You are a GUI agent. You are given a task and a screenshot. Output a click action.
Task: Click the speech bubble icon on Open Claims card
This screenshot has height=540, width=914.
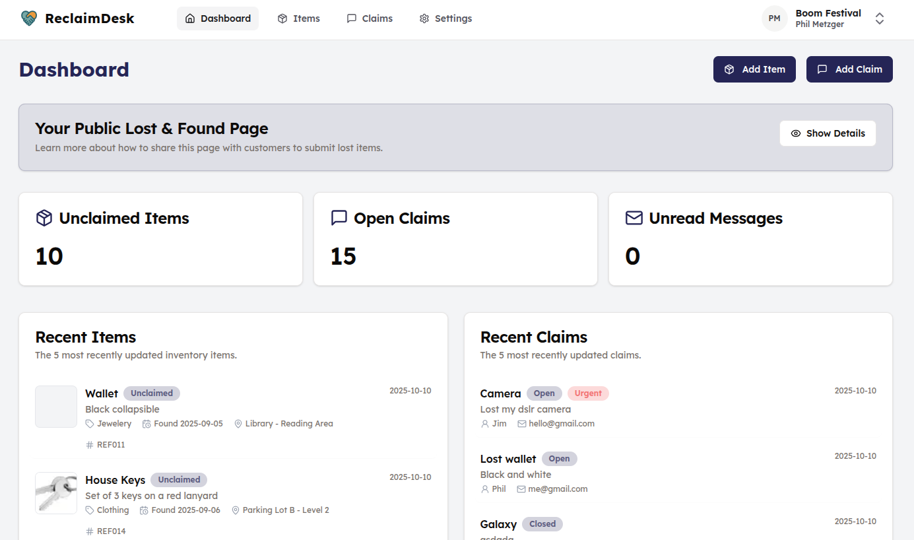tap(339, 218)
